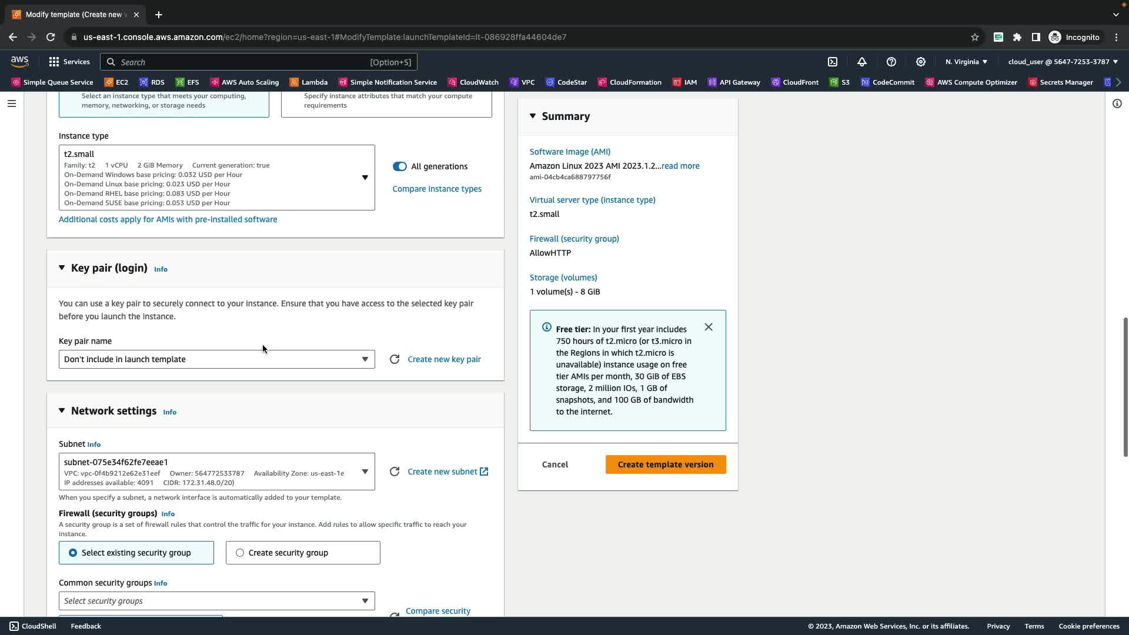This screenshot has height=635, width=1129.
Task: Toggle the All generations switch
Action: (400, 166)
